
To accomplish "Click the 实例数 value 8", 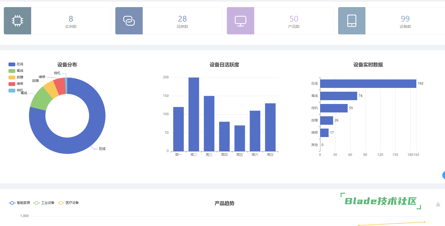I will (71, 19).
